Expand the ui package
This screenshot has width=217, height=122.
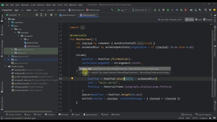click(x=21, y=39)
